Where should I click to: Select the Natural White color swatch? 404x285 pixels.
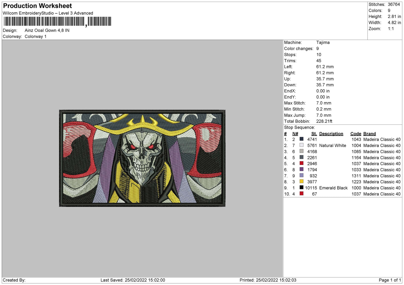301,145
